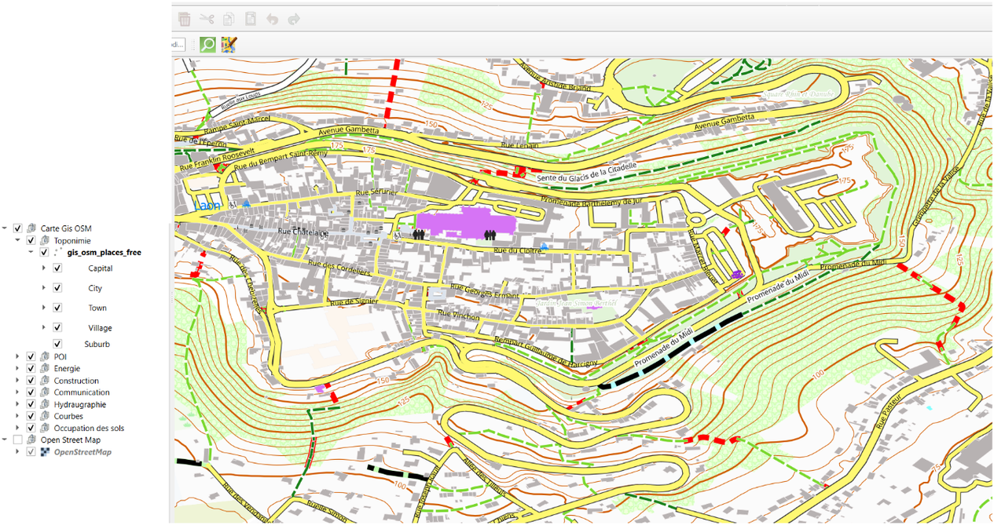Click the Sente du Glacis de la Citadelle label

pyautogui.click(x=586, y=173)
